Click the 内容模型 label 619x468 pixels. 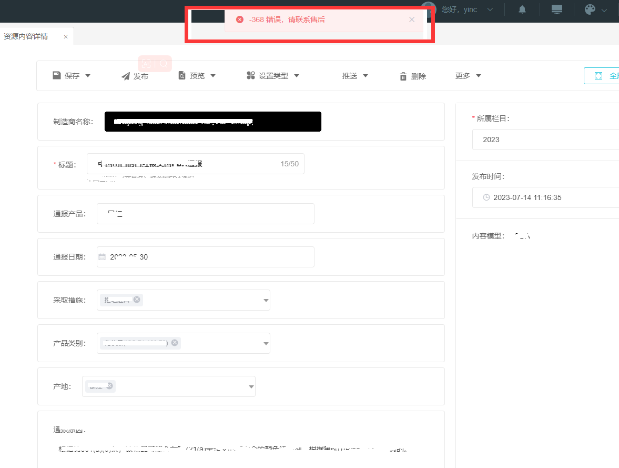488,236
